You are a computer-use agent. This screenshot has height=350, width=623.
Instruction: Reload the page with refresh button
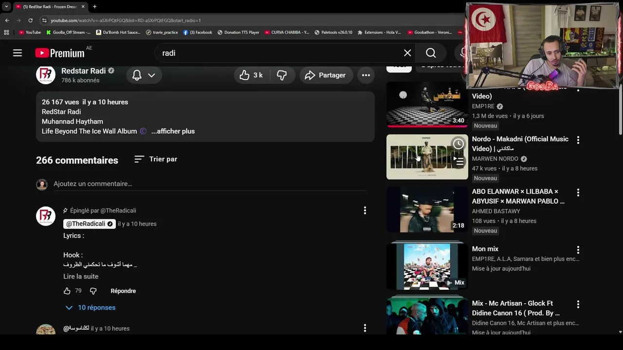[x=30, y=20]
